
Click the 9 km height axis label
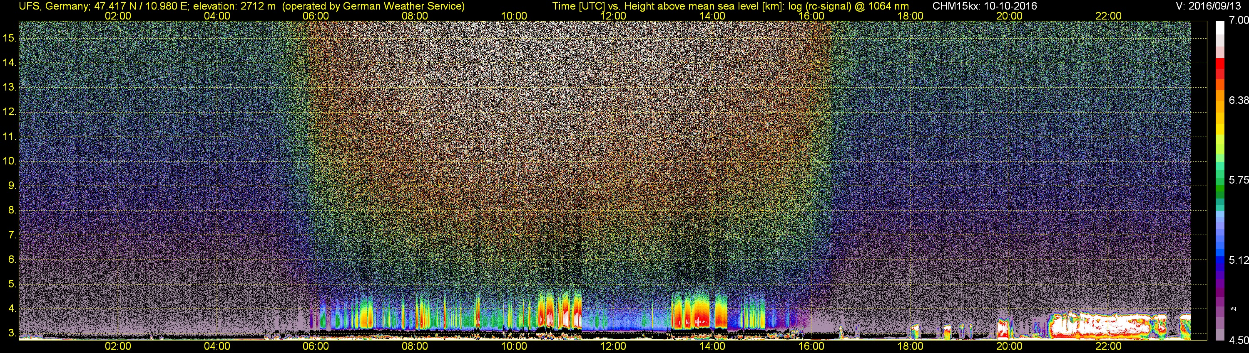coord(12,185)
